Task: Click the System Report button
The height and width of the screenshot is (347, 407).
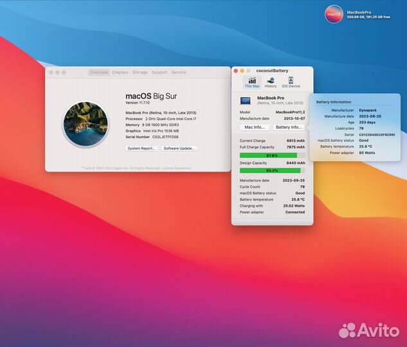Action: point(141,148)
